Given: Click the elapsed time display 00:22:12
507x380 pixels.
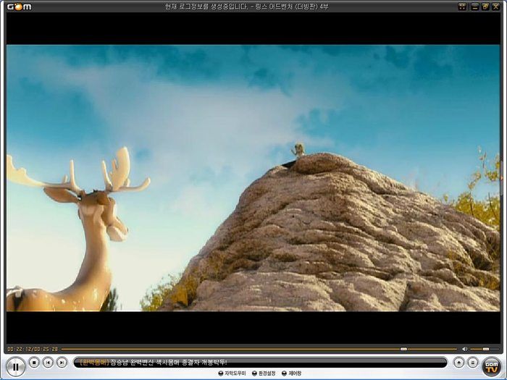Looking at the screenshot, I should (20, 350).
